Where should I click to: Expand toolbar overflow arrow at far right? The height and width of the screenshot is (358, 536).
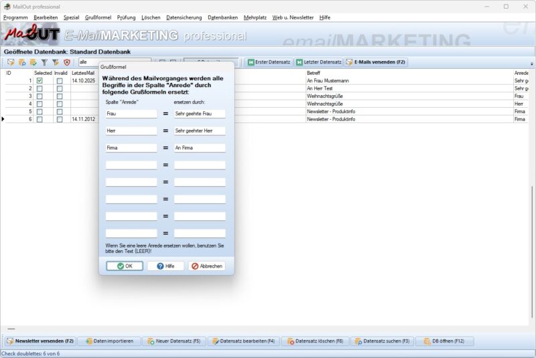point(532,64)
